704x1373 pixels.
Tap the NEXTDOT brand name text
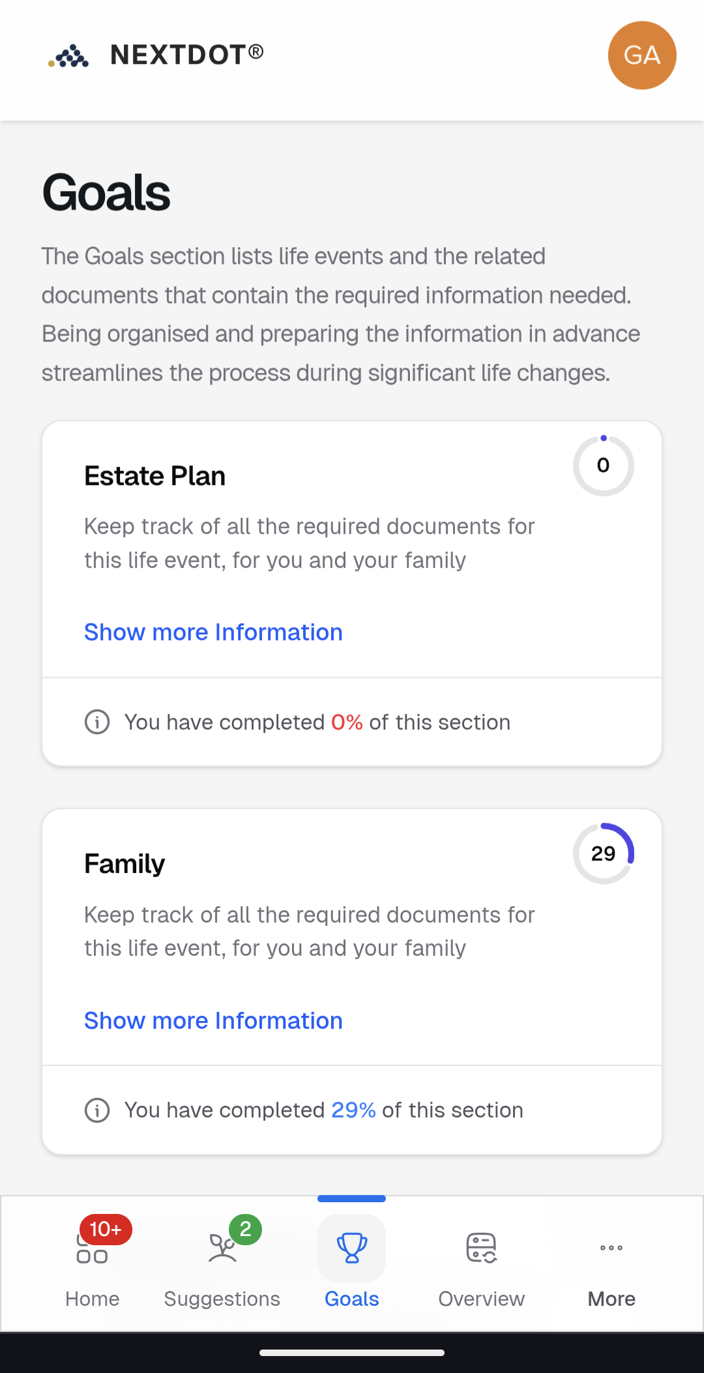point(187,55)
